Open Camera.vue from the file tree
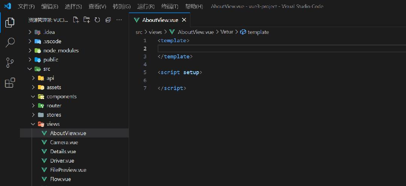Image resolution: width=406 pixels, height=186 pixels. 64,142
